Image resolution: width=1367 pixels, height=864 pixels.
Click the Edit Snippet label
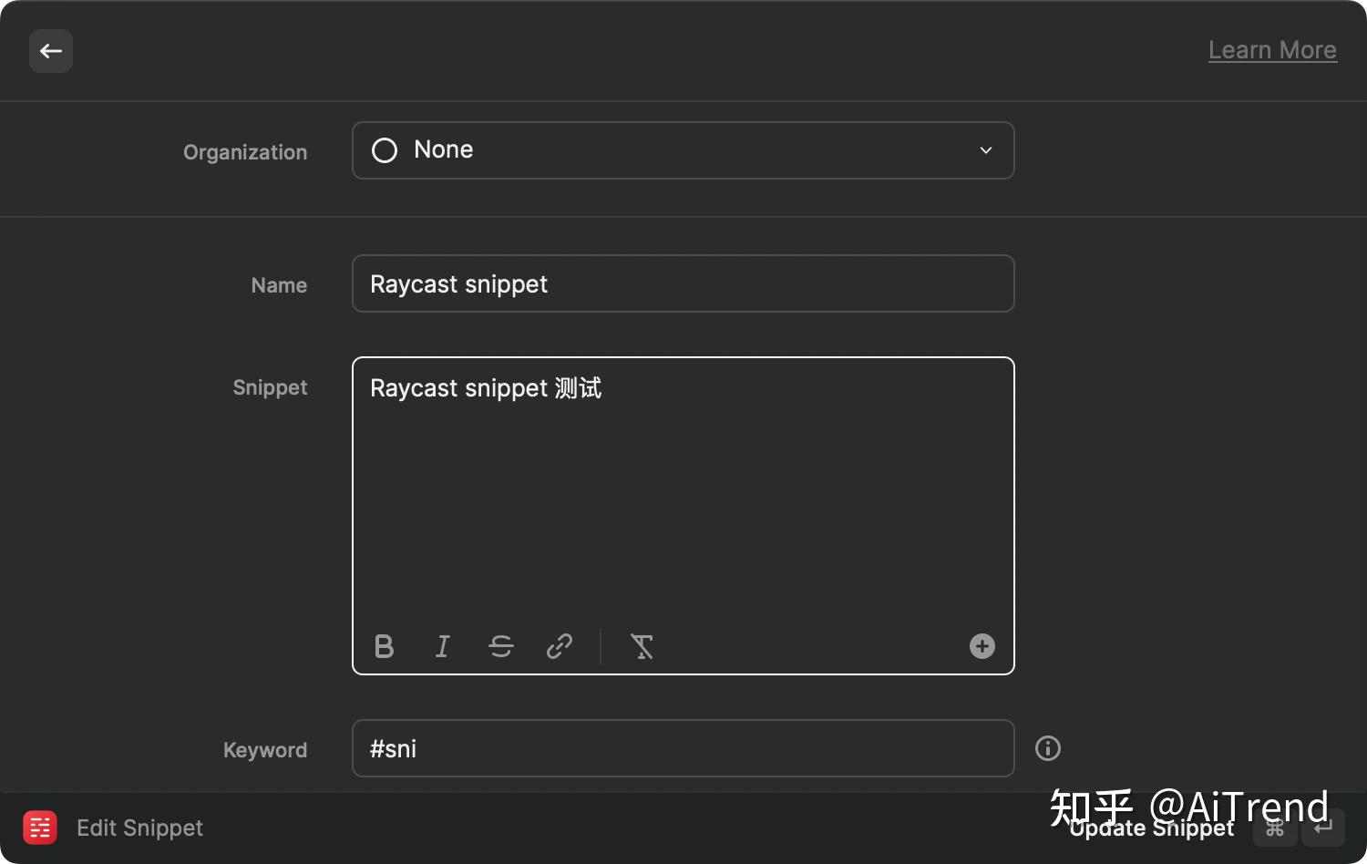tap(139, 828)
